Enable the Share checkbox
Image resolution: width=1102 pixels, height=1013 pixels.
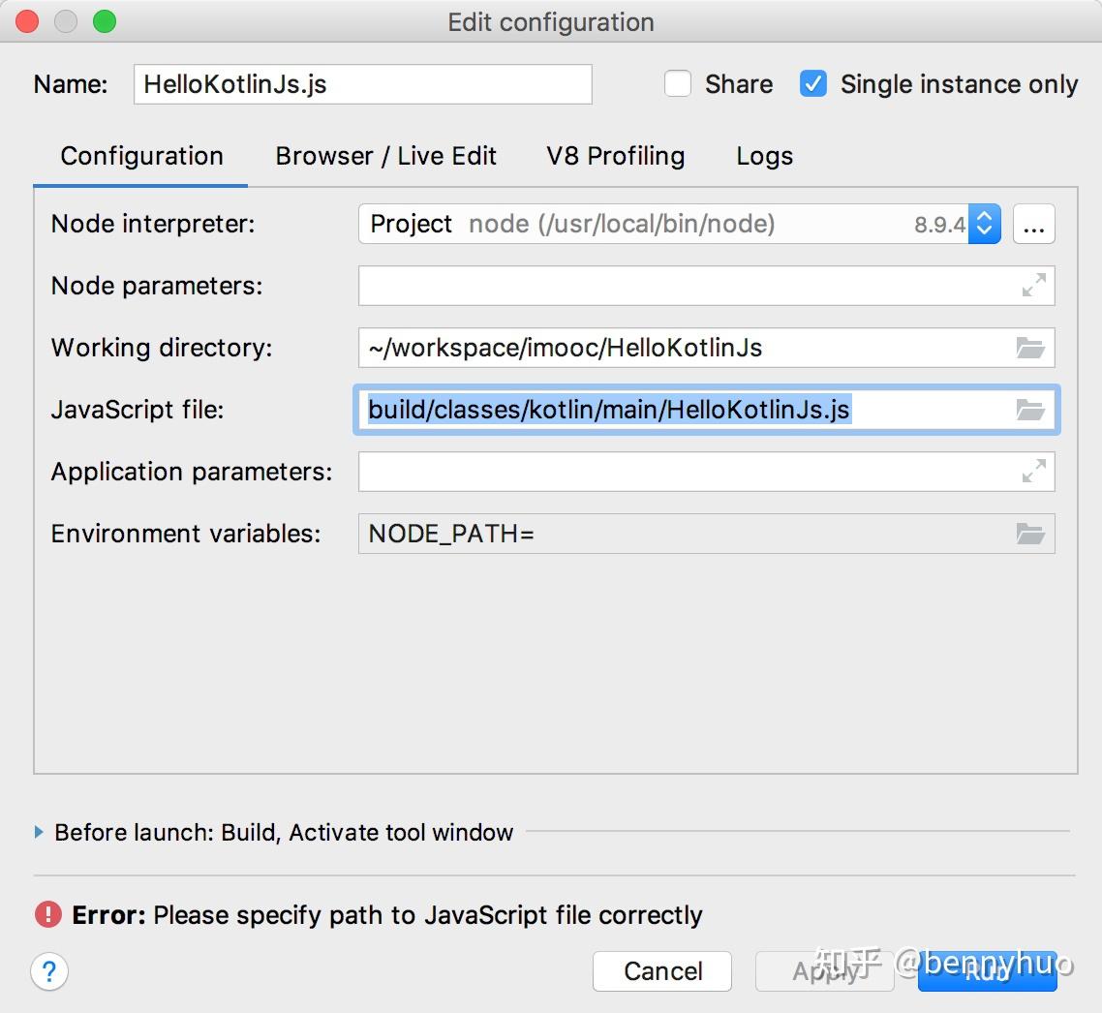point(678,84)
